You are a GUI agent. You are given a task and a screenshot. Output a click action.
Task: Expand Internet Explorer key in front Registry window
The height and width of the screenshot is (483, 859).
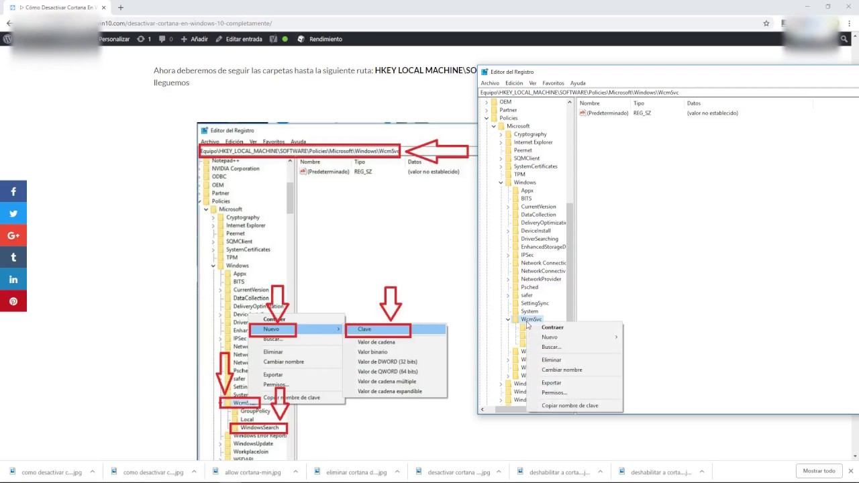click(501, 142)
